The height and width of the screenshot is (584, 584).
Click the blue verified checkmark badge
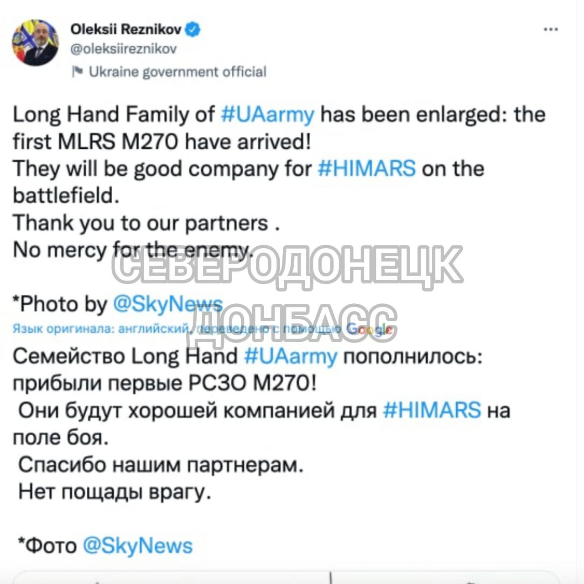[193, 30]
